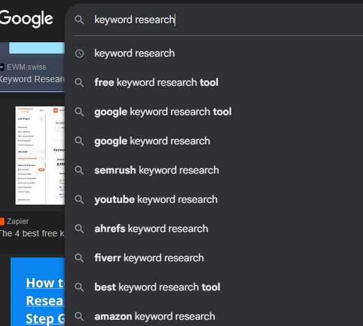
Task: Open the 'Keyword Resear...' result title under EWM.swiss
Action: 32,79
